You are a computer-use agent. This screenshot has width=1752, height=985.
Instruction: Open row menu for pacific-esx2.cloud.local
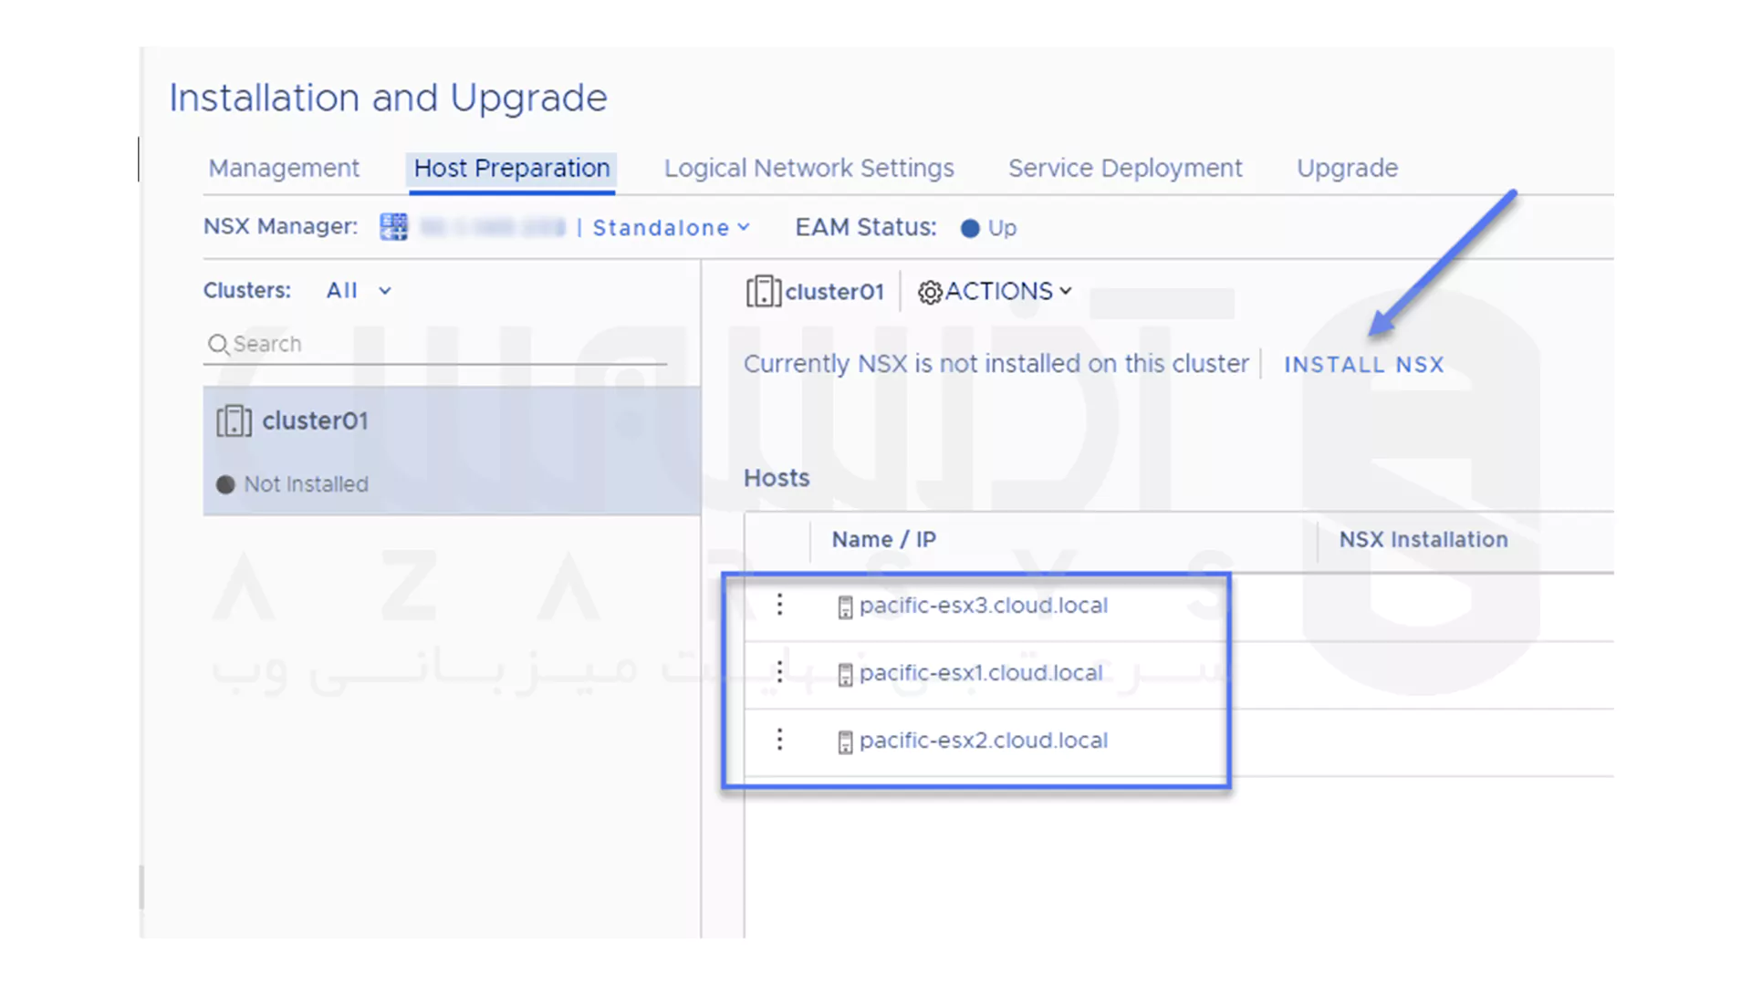(779, 740)
